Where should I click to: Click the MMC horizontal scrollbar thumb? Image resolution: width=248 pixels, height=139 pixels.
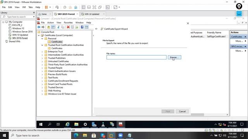coord(197,115)
